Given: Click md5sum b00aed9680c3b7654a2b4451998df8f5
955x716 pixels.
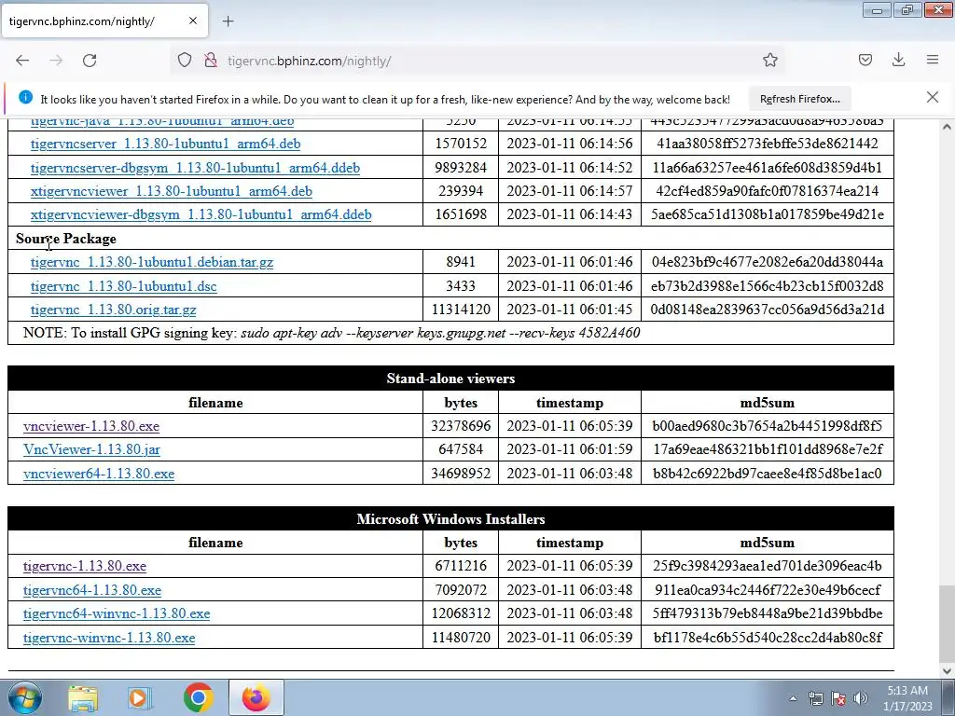Looking at the screenshot, I should point(767,425).
